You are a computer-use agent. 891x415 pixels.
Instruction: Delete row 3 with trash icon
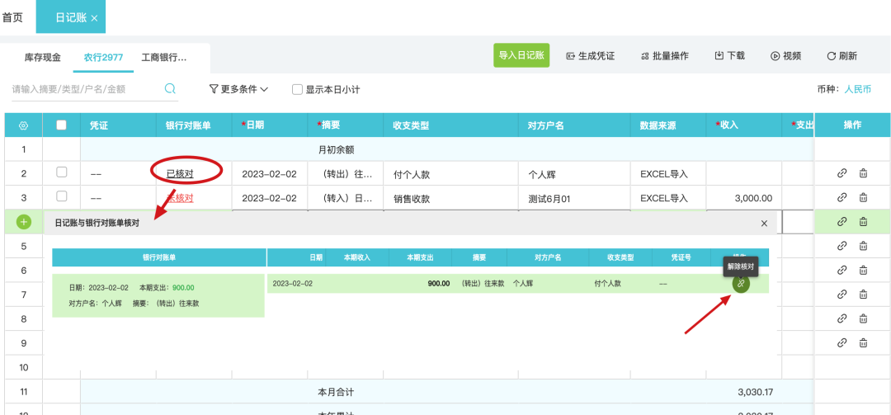(863, 198)
